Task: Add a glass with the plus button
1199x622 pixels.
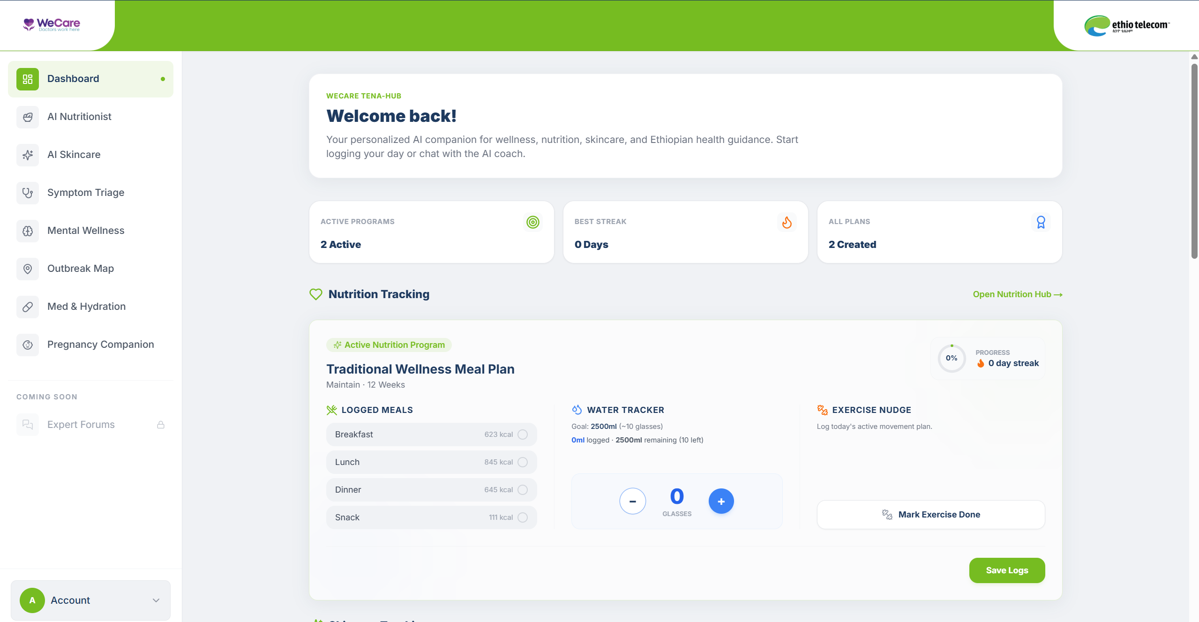Action: (x=721, y=501)
